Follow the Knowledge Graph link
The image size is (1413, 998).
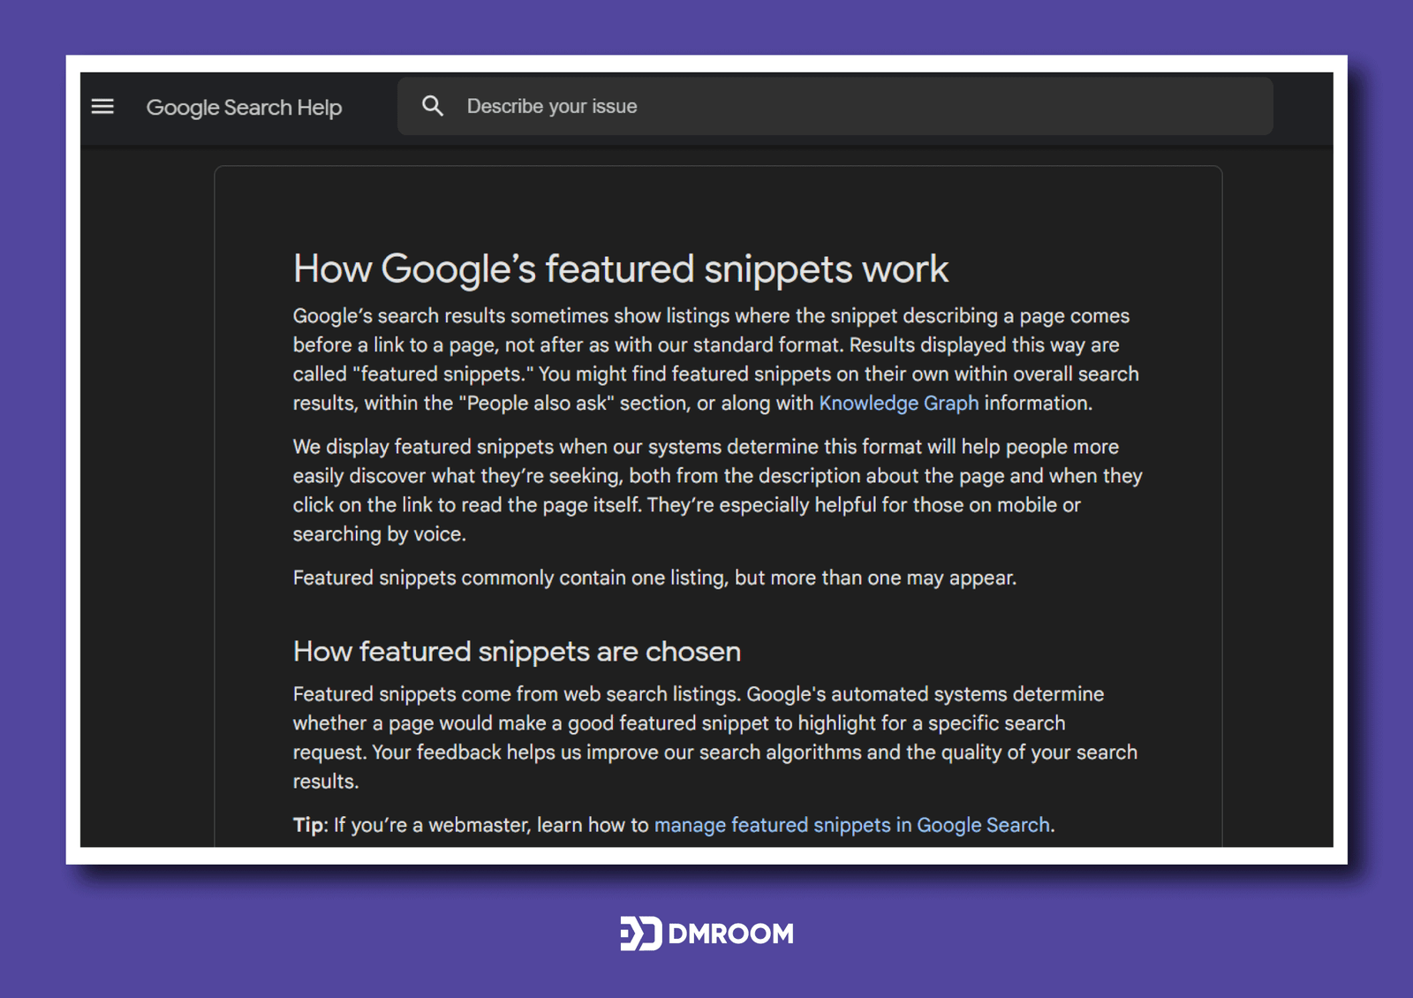[x=898, y=404]
